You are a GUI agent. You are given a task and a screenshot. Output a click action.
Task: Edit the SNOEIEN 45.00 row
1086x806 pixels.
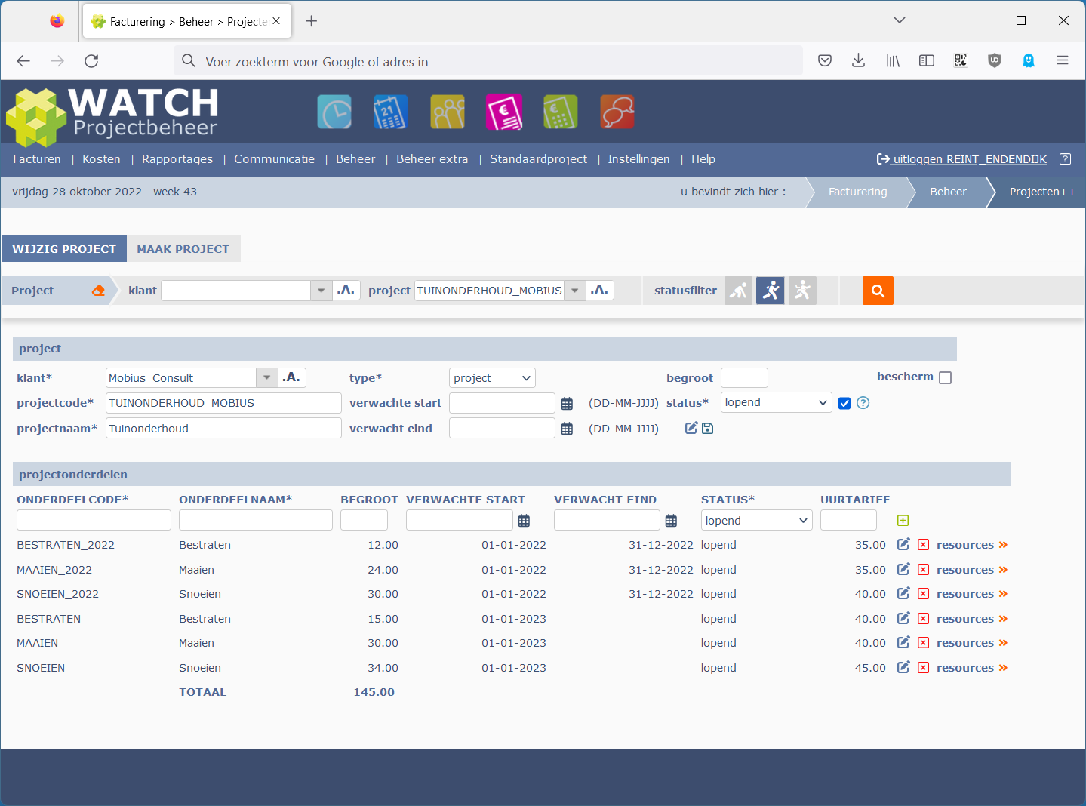(903, 667)
